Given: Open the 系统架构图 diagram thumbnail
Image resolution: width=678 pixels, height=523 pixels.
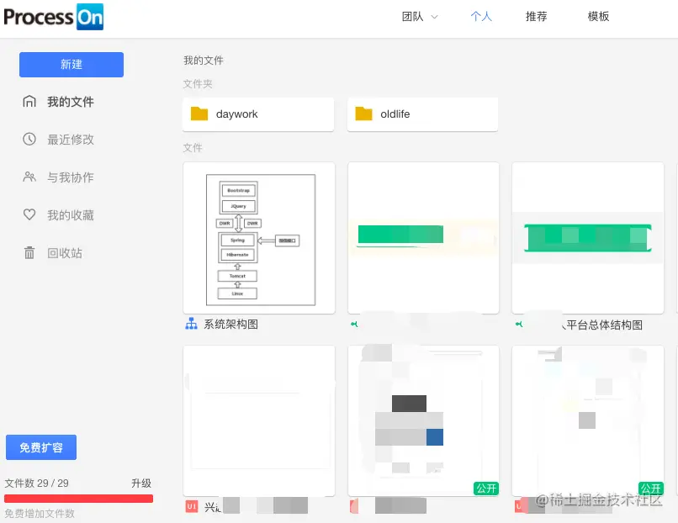Looking at the screenshot, I should 258,239.
